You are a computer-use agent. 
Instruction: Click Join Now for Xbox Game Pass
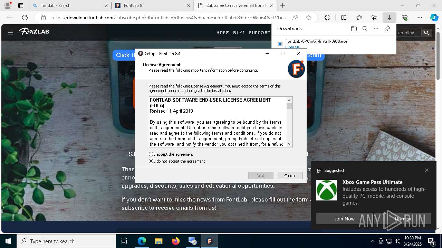344,219
